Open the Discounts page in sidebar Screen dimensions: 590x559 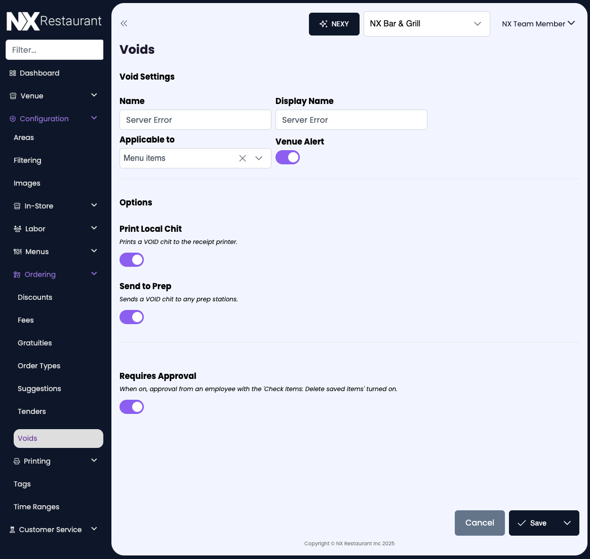tap(35, 297)
